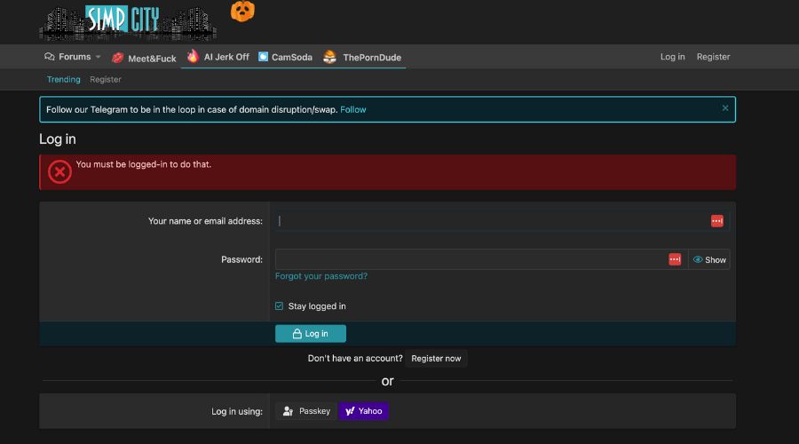The width and height of the screenshot is (799, 444).
Task: Open the CamSoda link
Action: tap(285, 57)
